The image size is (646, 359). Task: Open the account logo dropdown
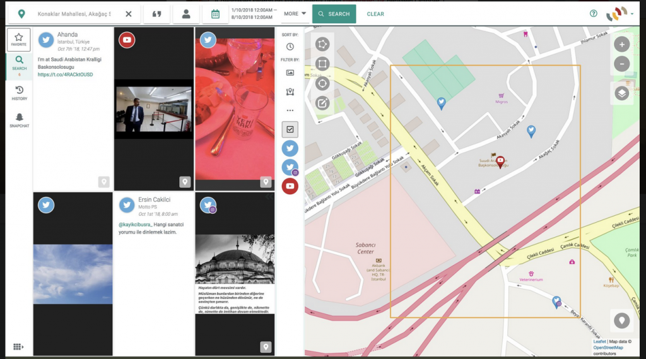tap(620, 14)
